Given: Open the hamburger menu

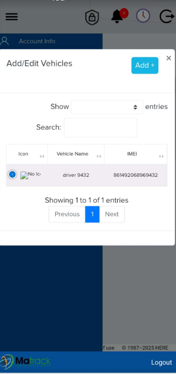Looking at the screenshot, I should 11,16.
